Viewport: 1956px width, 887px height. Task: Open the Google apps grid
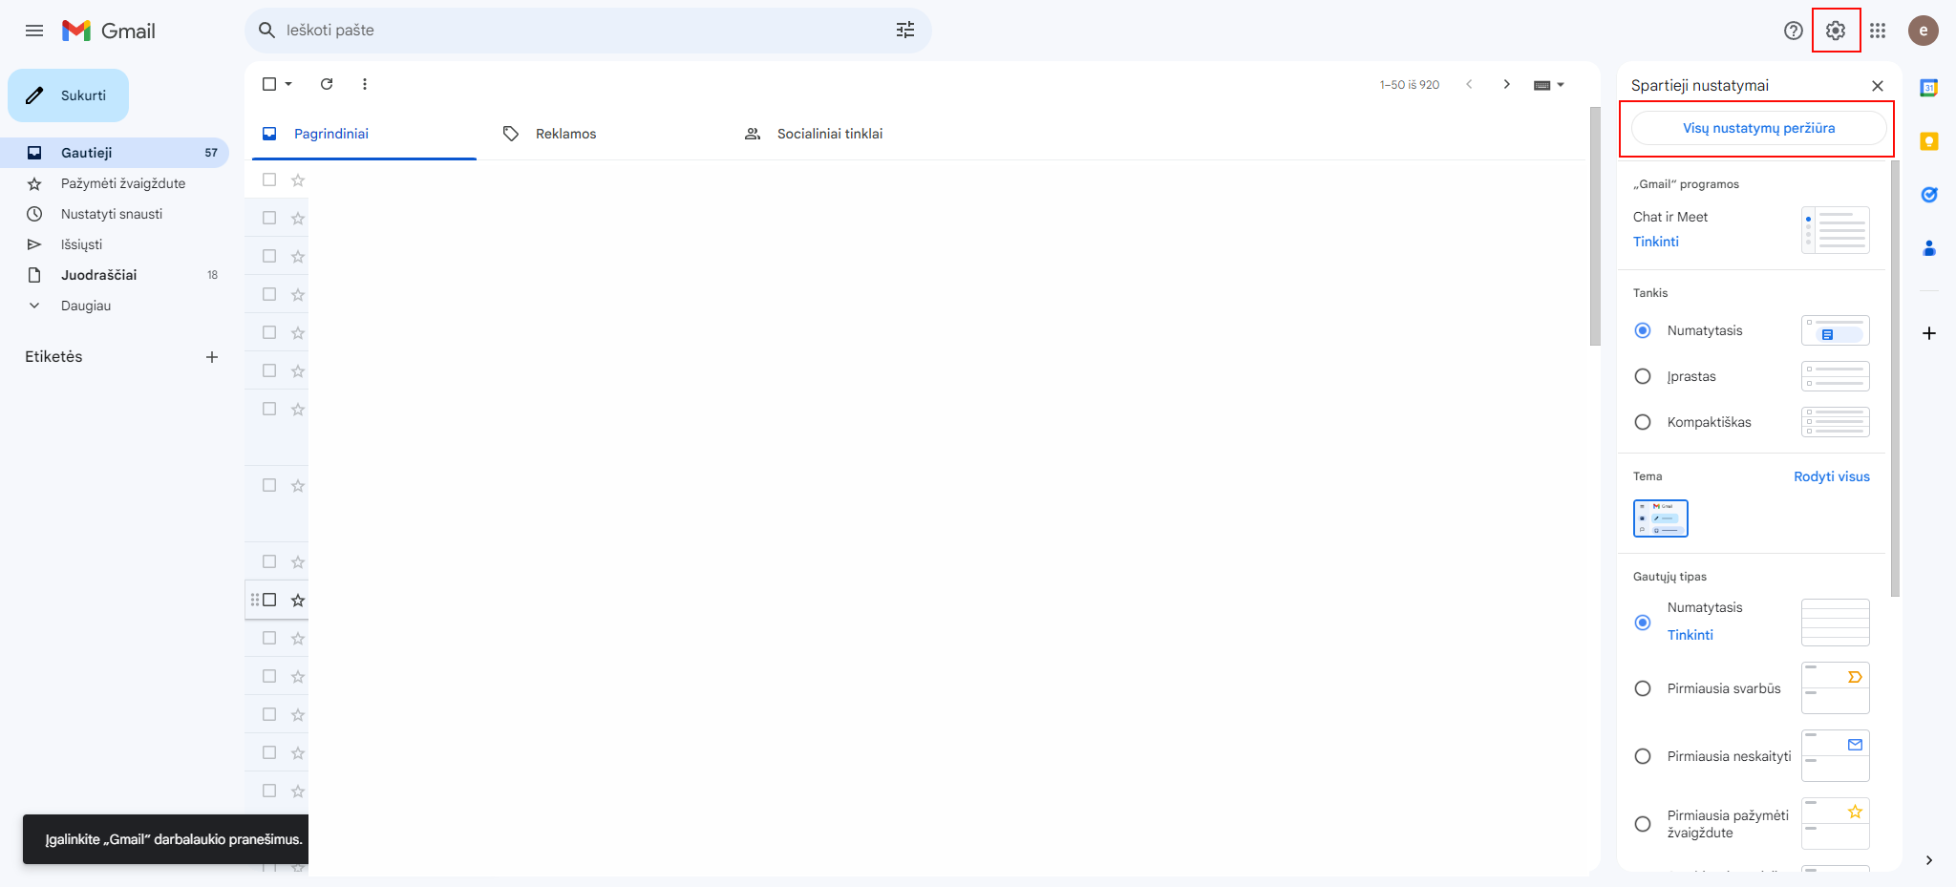click(1878, 31)
